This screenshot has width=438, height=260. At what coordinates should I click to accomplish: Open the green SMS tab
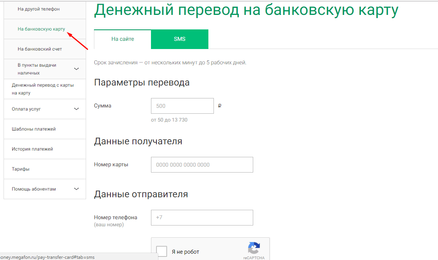point(180,39)
